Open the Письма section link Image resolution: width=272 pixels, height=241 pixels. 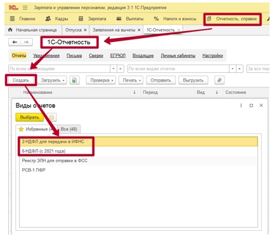[74, 56]
